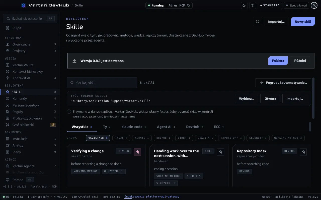Click the sparkle icon on the handover card
This screenshot has width=321, height=200.
point(220,152)
